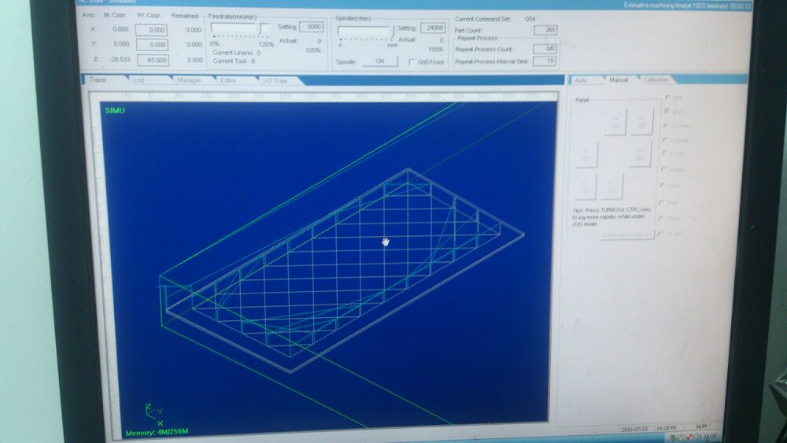Screen dimensions: 787x443
Task: Select the customized step radio button
Action: coord(660,234)
